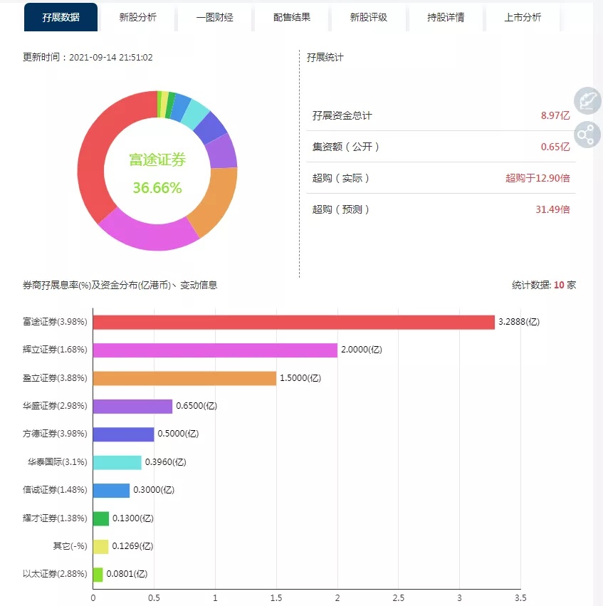Click the lime 以太证券 bar

coord(98,575)
